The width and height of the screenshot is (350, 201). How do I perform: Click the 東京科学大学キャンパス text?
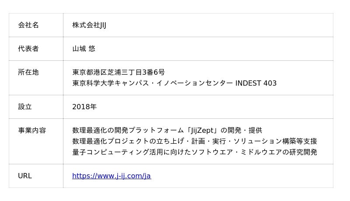tap(111, 83)
